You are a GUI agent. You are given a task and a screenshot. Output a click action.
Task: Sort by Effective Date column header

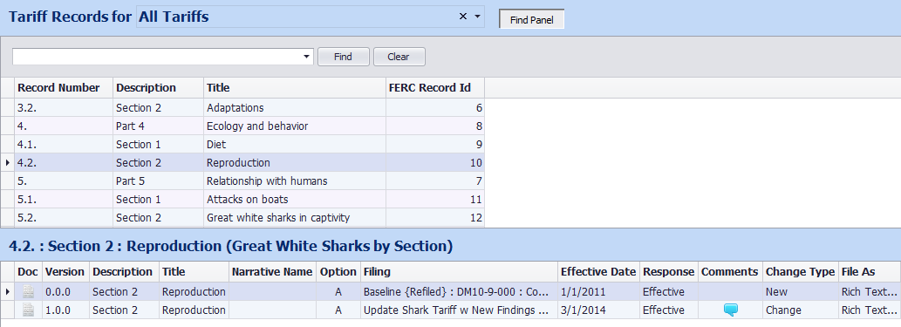(598, 272)
